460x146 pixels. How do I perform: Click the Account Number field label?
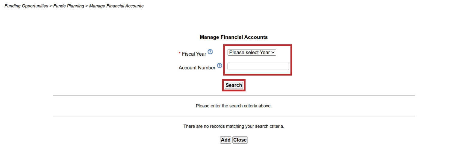pos(197,68)
